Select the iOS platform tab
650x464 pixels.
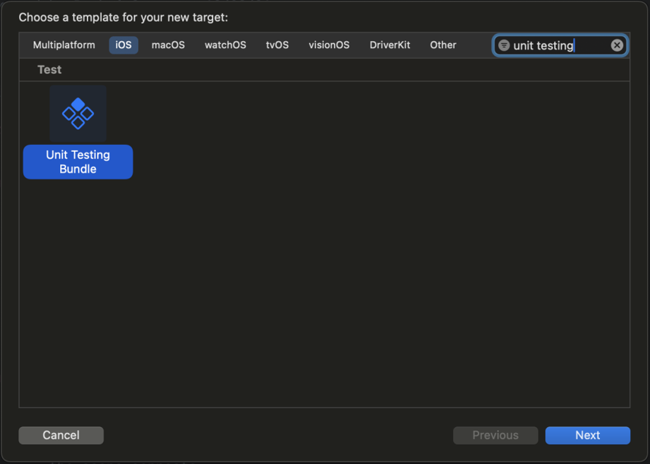pyautogui.click(x=124, y=44)
